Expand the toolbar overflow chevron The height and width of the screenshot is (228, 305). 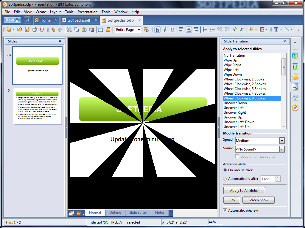tap(298, 30)
